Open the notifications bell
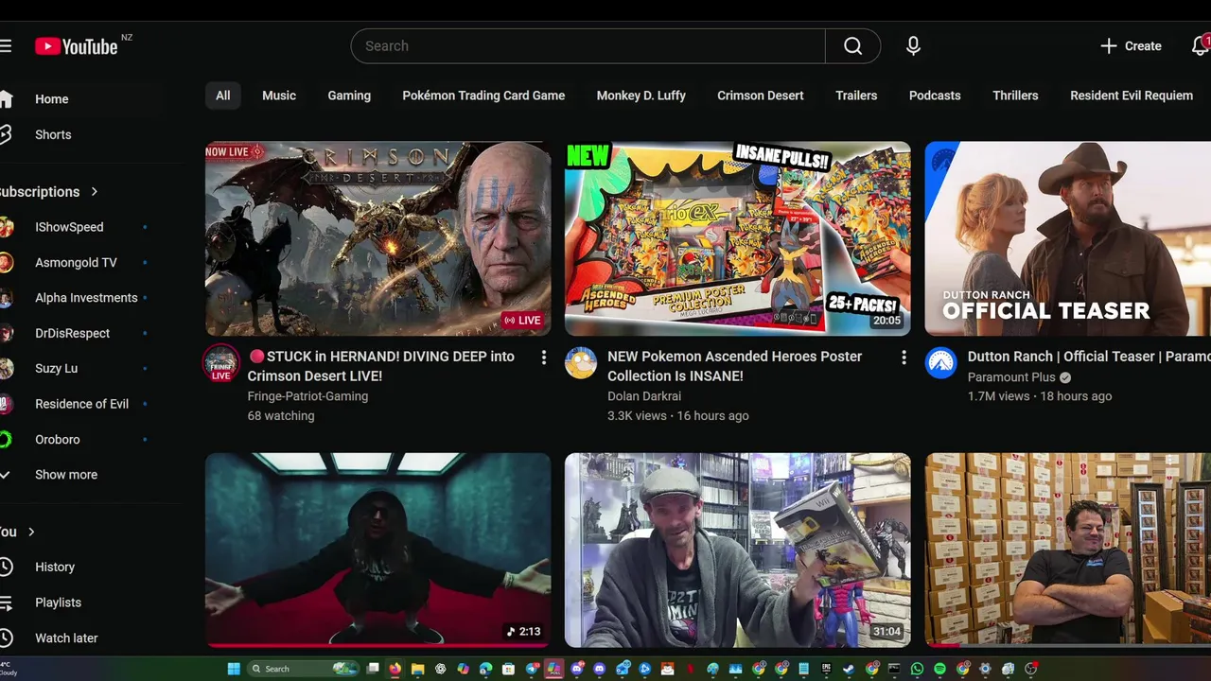Image resolution: width=1211 pixels, height=681 pixels. (1200, 45)
